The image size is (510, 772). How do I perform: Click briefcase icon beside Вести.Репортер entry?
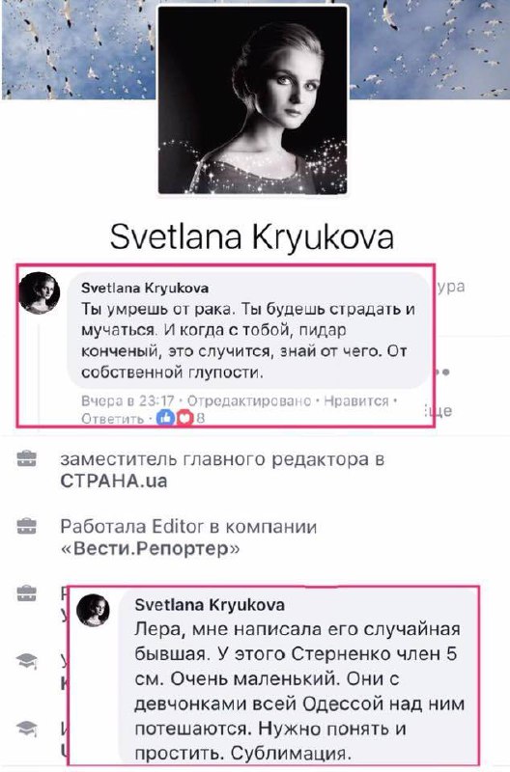point(27,526)
